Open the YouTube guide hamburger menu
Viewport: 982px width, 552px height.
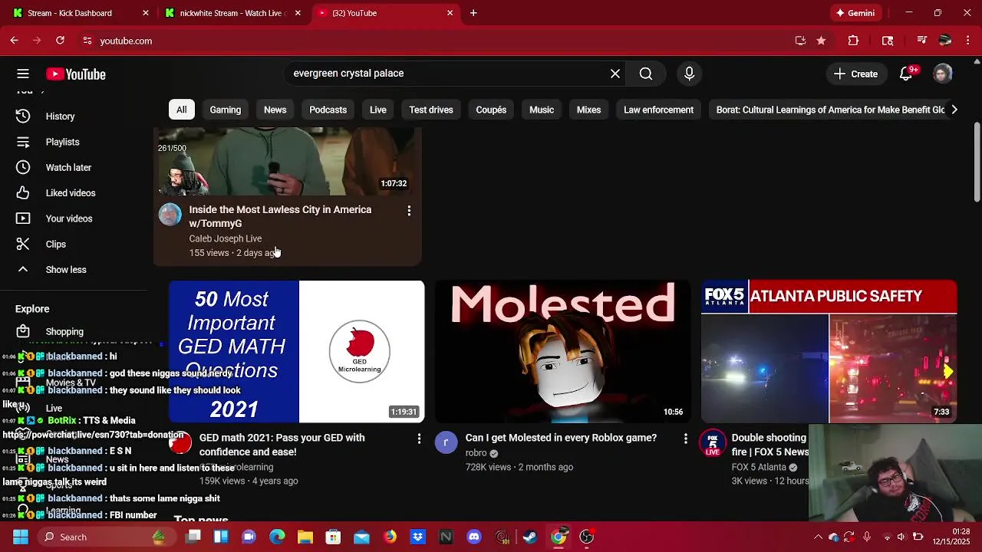pyautogui.click(x=23, y=74)
